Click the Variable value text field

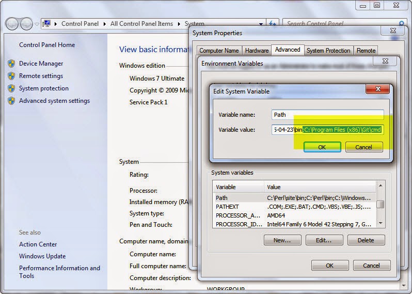(x=328, y=130)
